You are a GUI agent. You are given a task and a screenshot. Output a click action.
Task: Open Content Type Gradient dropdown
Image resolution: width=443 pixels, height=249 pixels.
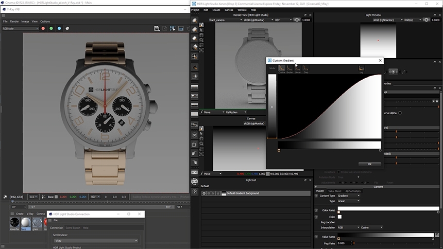pos(349,195)
